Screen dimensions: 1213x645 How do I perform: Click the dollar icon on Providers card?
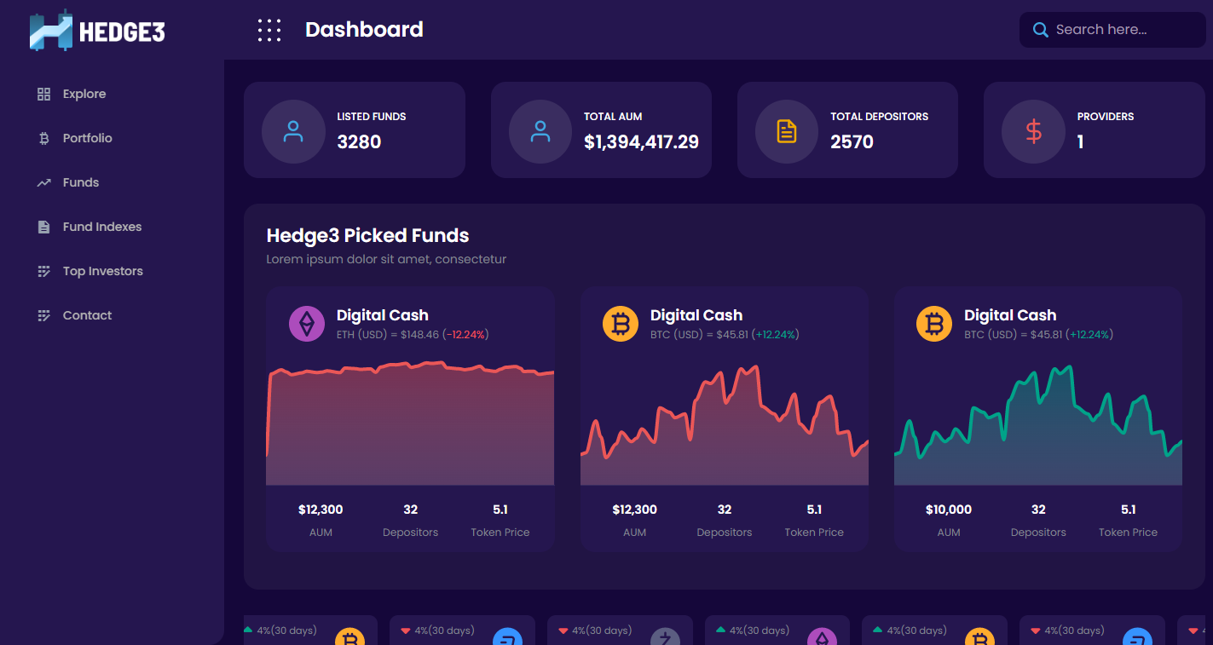tap(1033, 130)
